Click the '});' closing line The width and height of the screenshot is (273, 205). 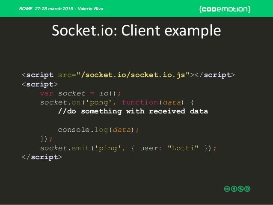point(46,139)
